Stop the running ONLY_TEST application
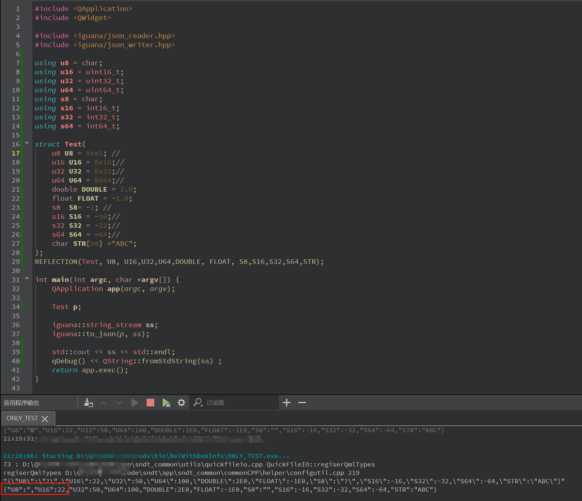The height and width of the screenshot is (501, 582). 150,402
